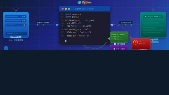
Task: Click the green dot on code window
Action: (69, 9)
